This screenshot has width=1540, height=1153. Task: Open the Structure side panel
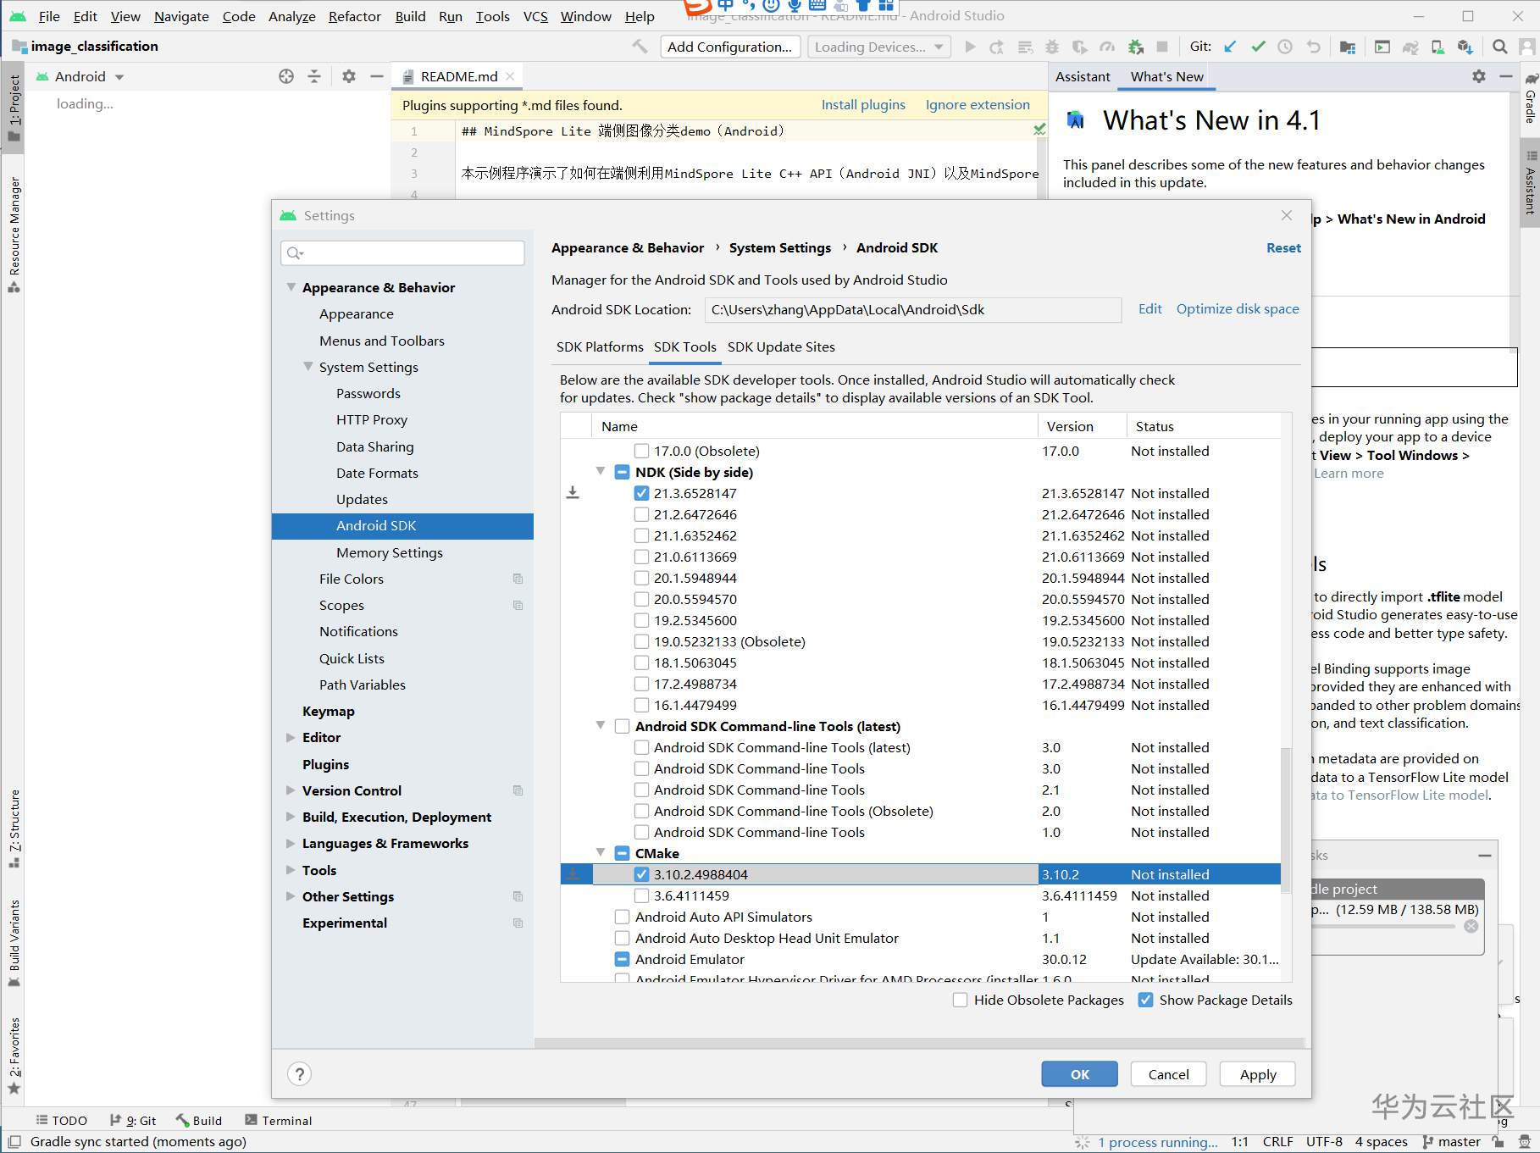pyautogui.click(x=14, y=829)
